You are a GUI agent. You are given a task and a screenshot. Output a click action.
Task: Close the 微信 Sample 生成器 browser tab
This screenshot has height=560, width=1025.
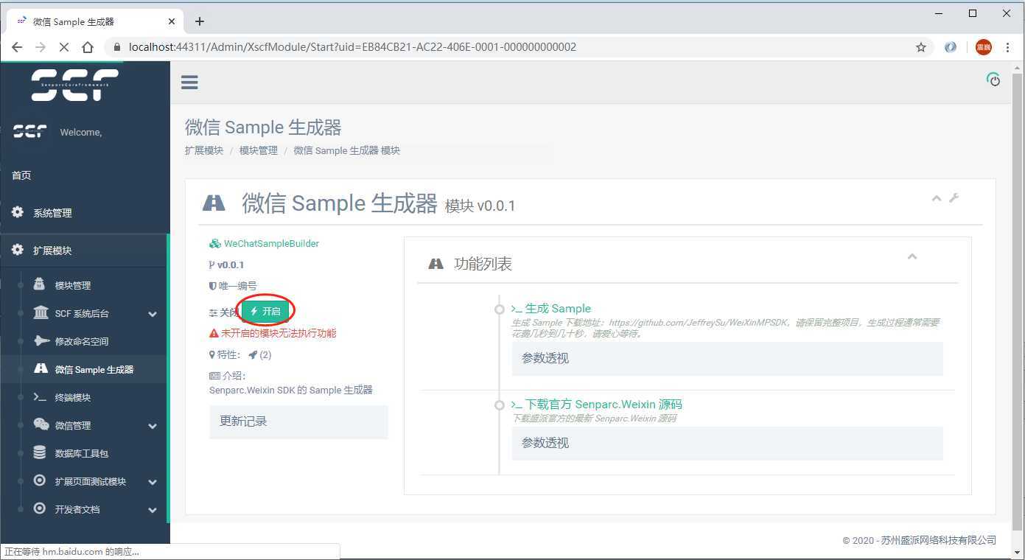[172, 21]
